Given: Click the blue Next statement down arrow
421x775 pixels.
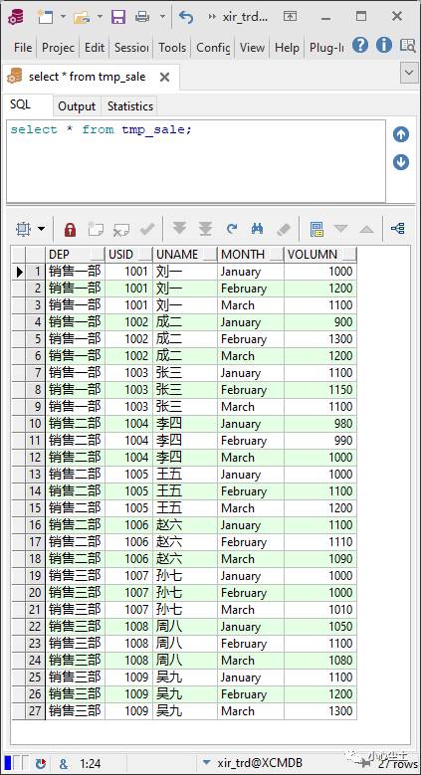Looking at the screenshot, I should tap(401, 161).
